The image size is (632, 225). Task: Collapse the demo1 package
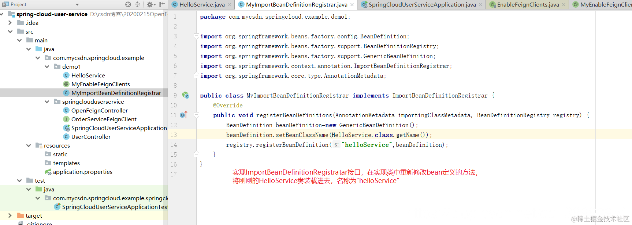[x=47, y=66]
